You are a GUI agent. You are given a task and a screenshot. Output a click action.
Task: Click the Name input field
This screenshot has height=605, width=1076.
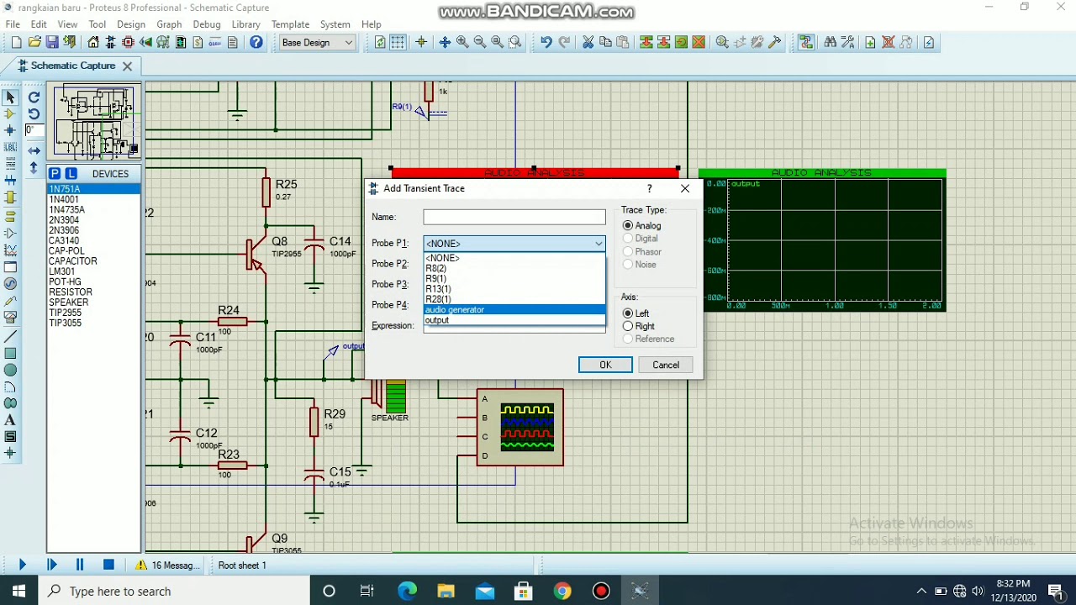coord(514,217)
